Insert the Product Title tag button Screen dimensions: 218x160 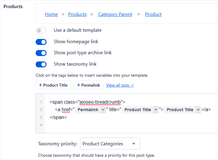(x=53, y=85)
